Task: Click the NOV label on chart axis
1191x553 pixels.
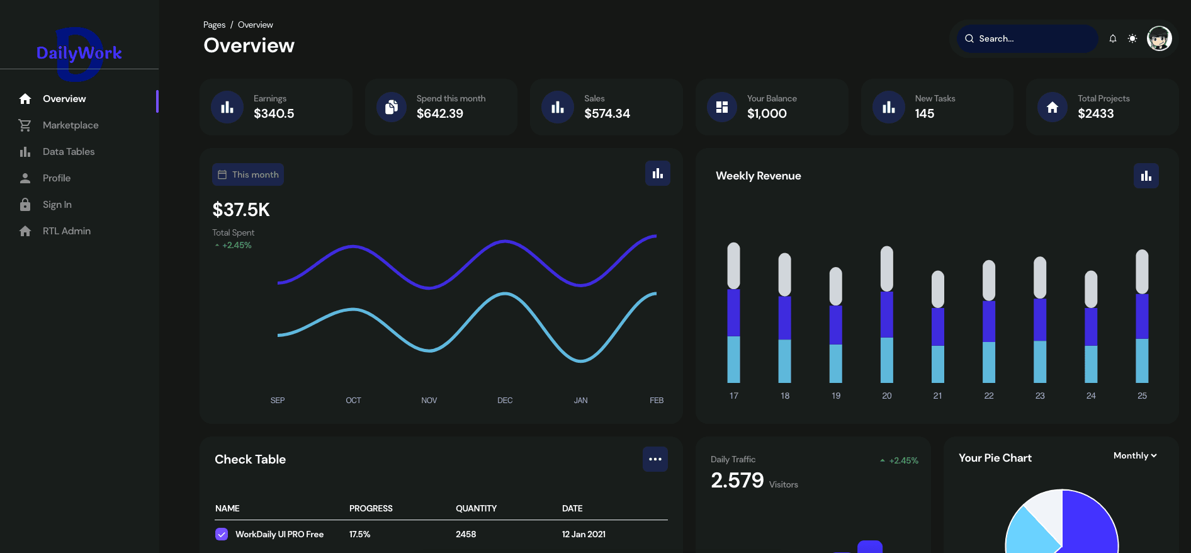Action: [x=429, y=401]
